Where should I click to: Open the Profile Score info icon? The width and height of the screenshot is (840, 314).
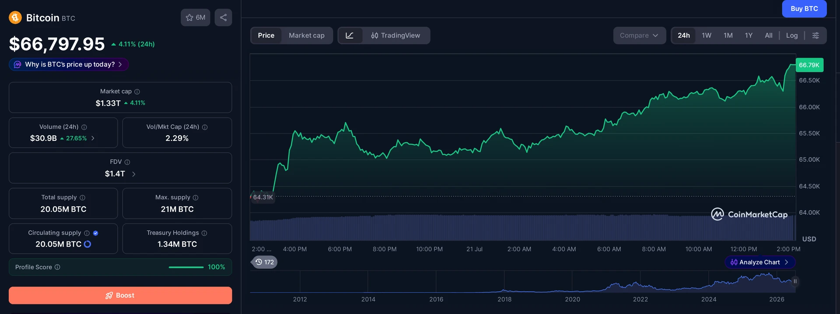click(x=57, y=267)
